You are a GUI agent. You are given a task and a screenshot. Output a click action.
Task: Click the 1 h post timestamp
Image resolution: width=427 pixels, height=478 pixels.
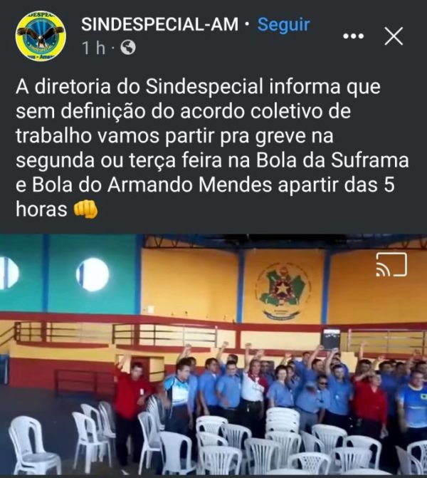pyautogui.click(x=93, y=48)
